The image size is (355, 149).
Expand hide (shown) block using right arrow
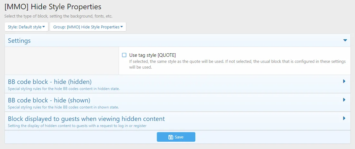point(344,100)
